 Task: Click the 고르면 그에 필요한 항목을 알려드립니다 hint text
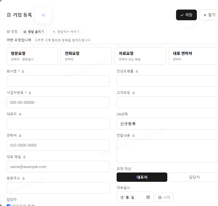63,40
